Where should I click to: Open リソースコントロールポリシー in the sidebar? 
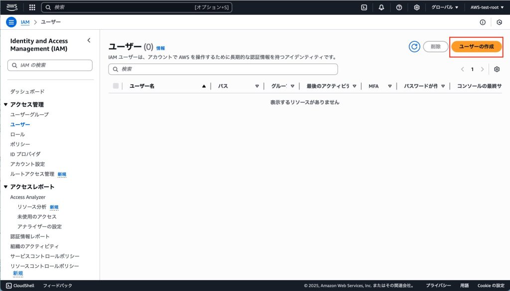pyautogui.click(x=44, y=266)
